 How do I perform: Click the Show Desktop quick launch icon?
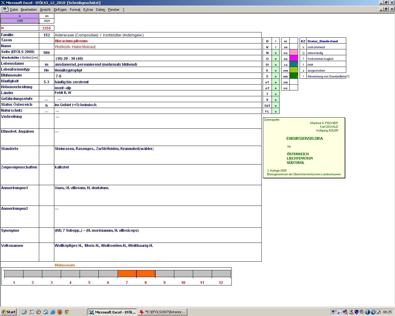click(x=31, y=312)
